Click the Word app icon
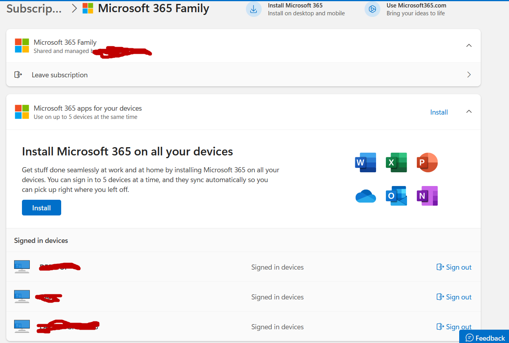 pyautogui.click(x=365, y=162)
